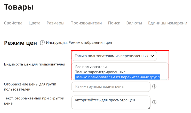Screen dimensions: 191x113
Task: Click the Отображение цены для групп пользователей label
Action: [30, 87]
